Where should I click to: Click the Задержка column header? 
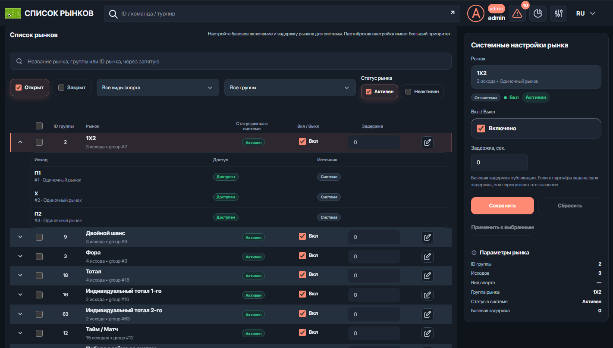pyautogui.click(x=372, y=126)
